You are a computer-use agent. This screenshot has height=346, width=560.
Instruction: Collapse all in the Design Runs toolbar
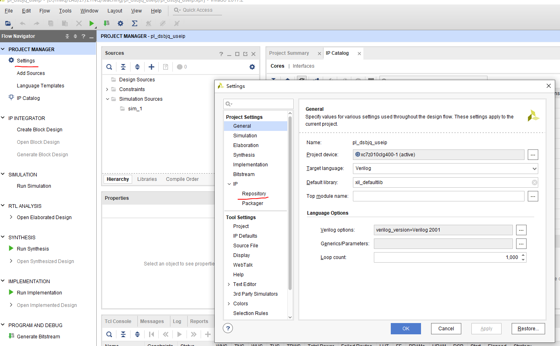pyautogui.click(x=123, y=334)
